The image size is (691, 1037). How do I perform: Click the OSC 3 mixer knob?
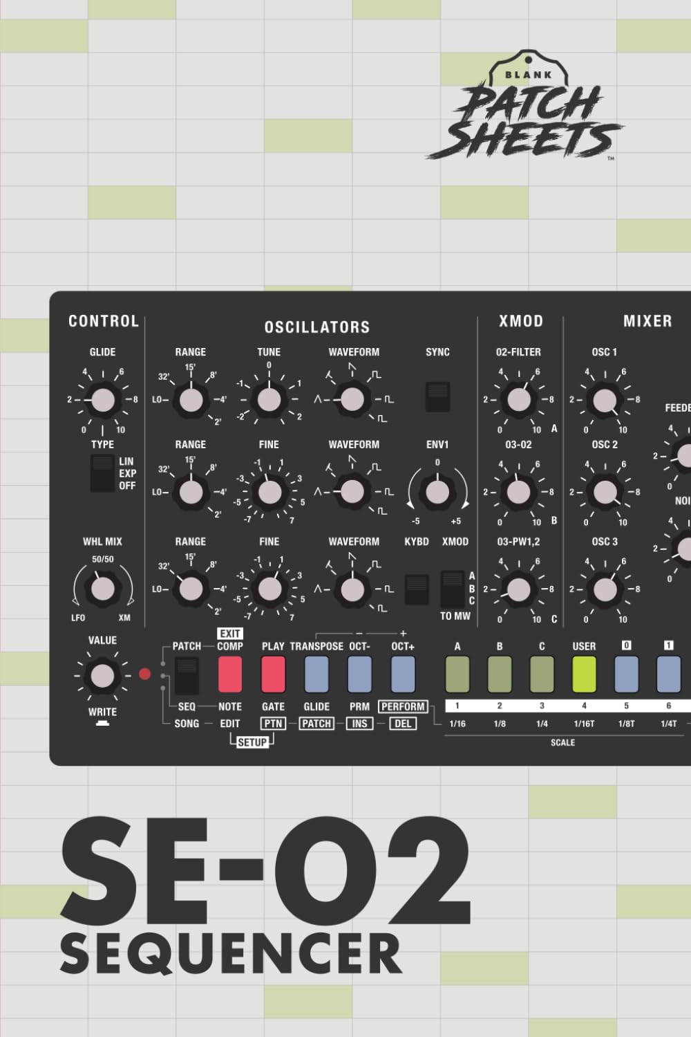[605, 589]
